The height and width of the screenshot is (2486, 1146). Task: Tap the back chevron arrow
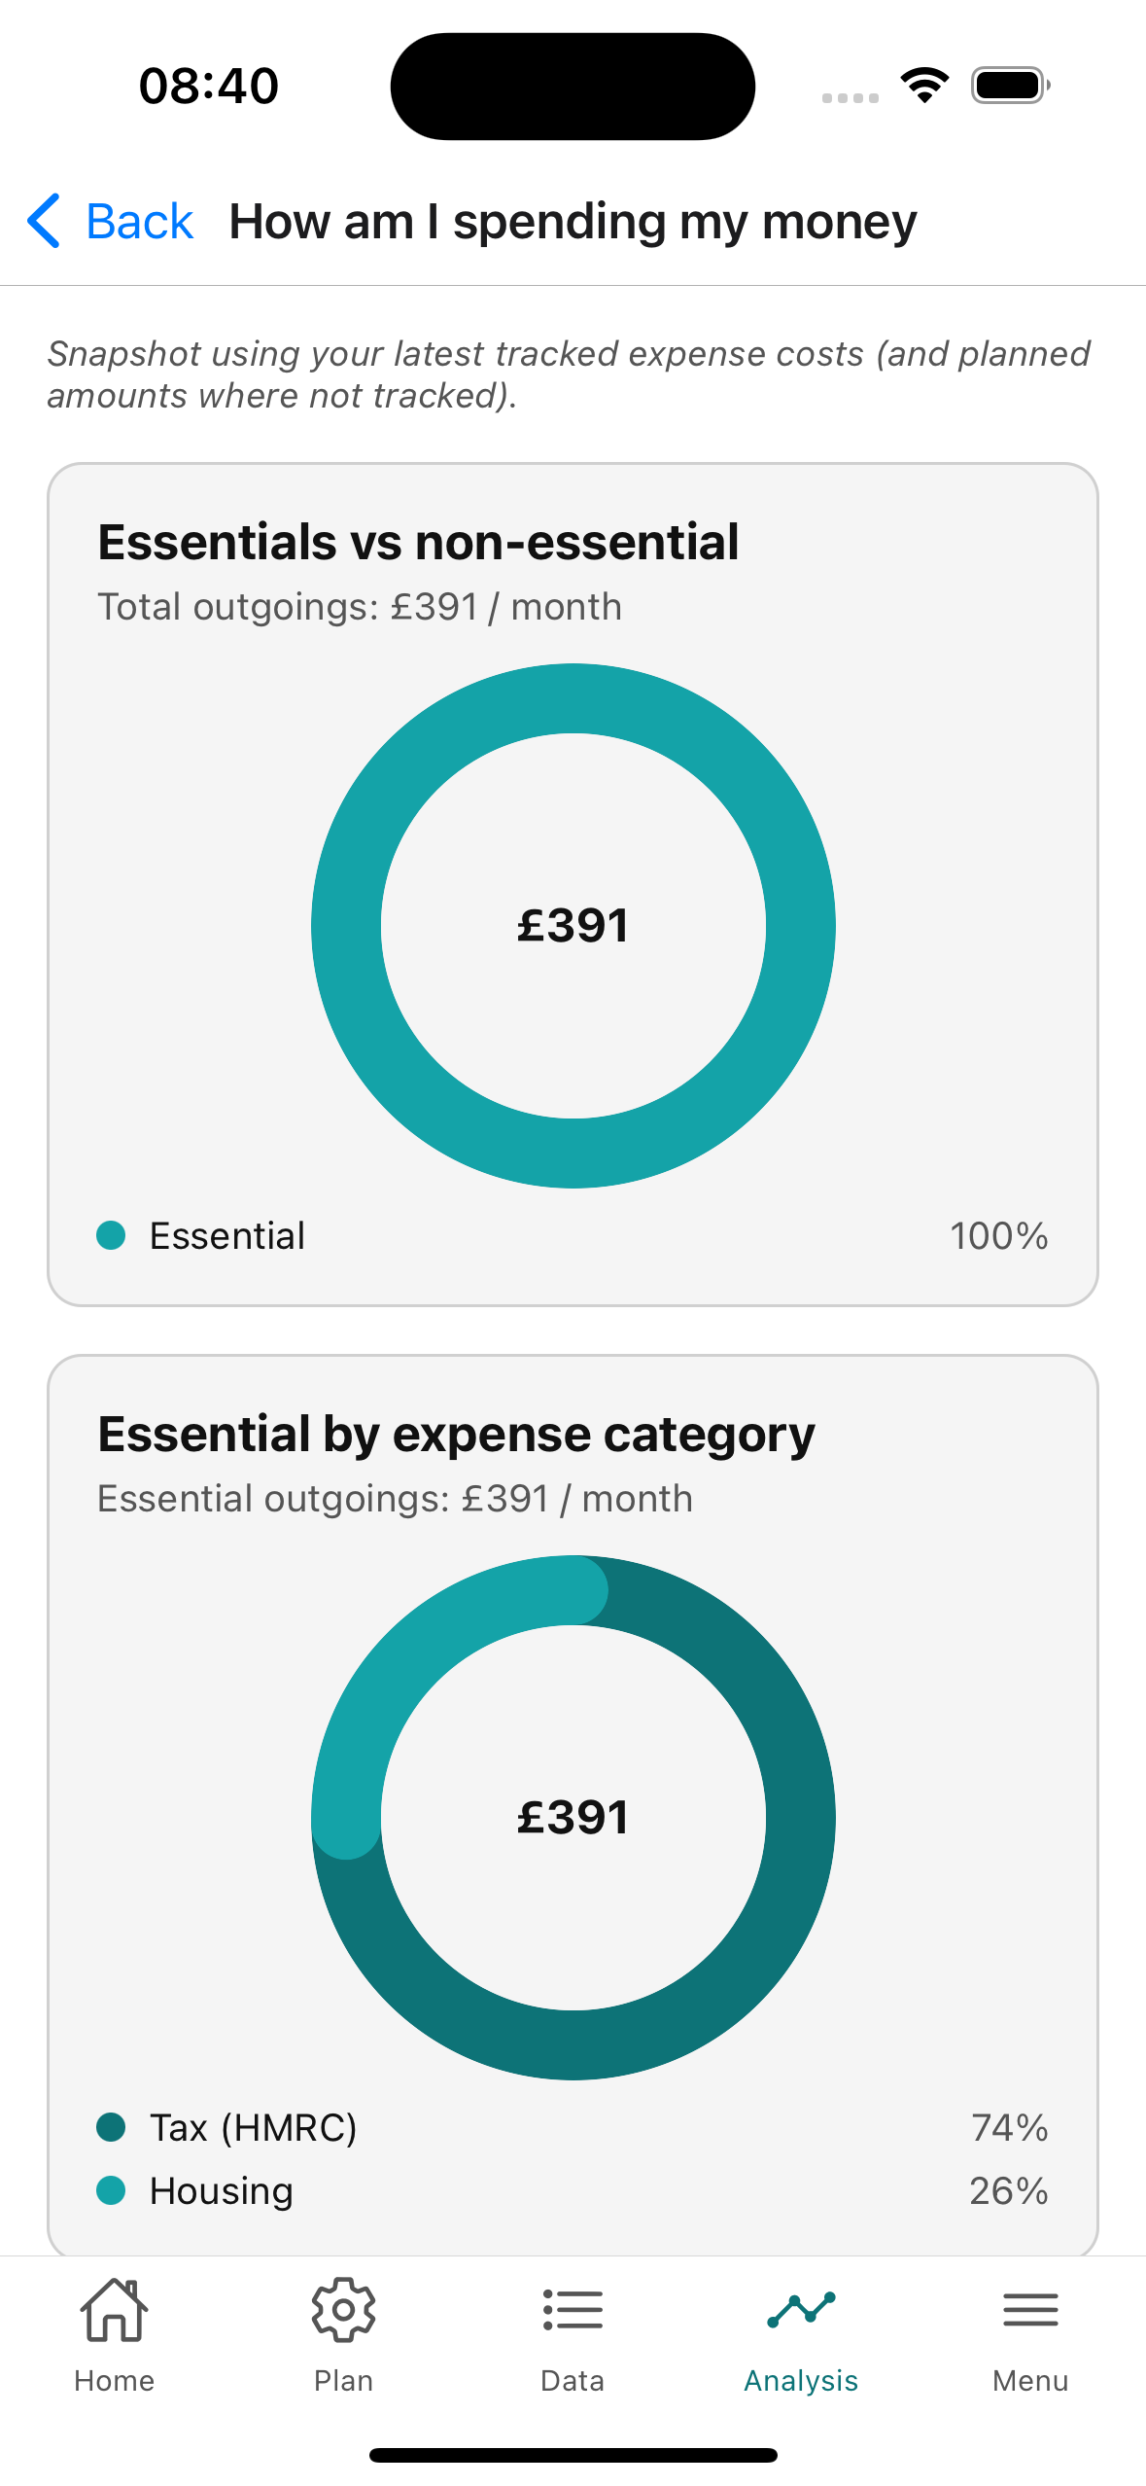43,221
